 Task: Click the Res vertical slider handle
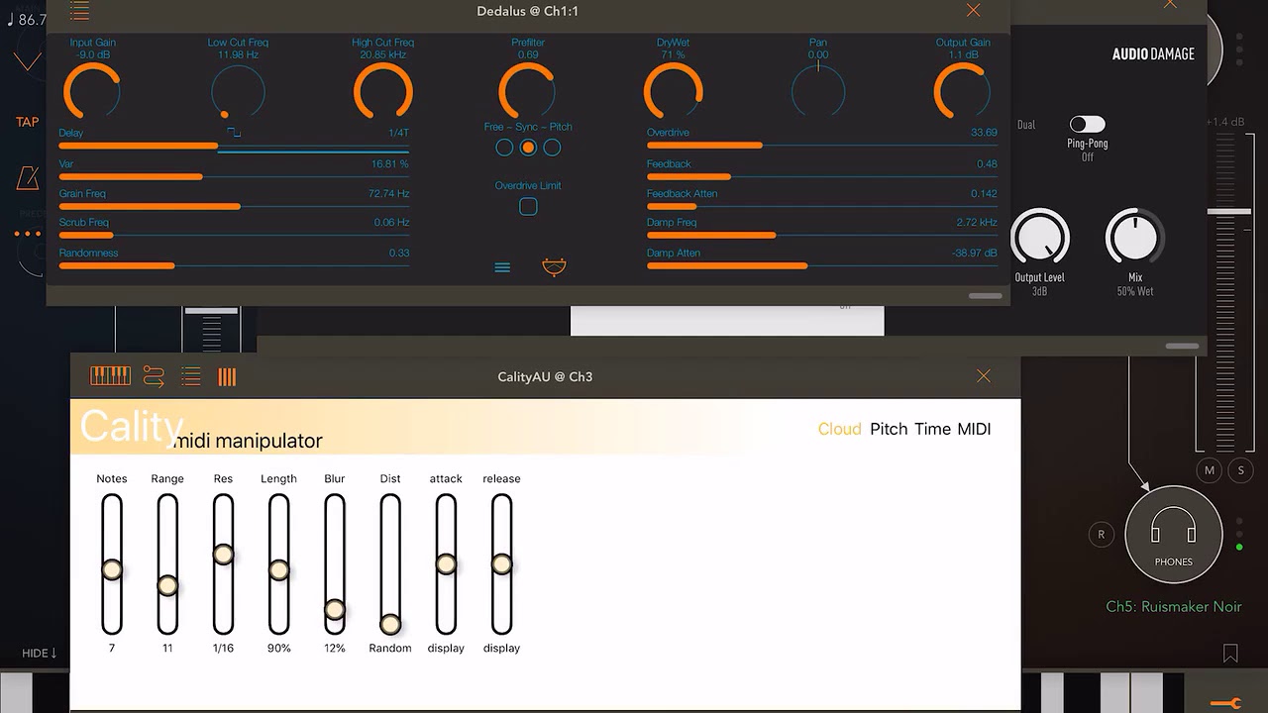(223, 554)
